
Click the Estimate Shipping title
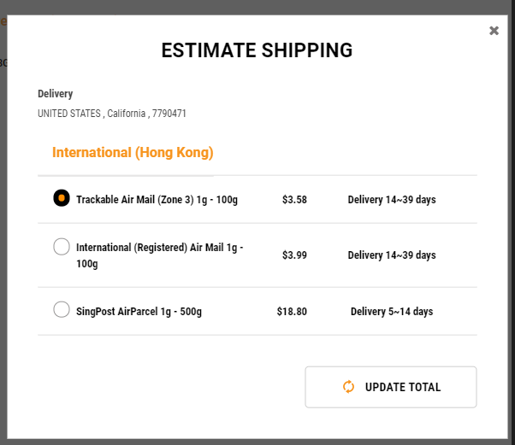[257, 50]
